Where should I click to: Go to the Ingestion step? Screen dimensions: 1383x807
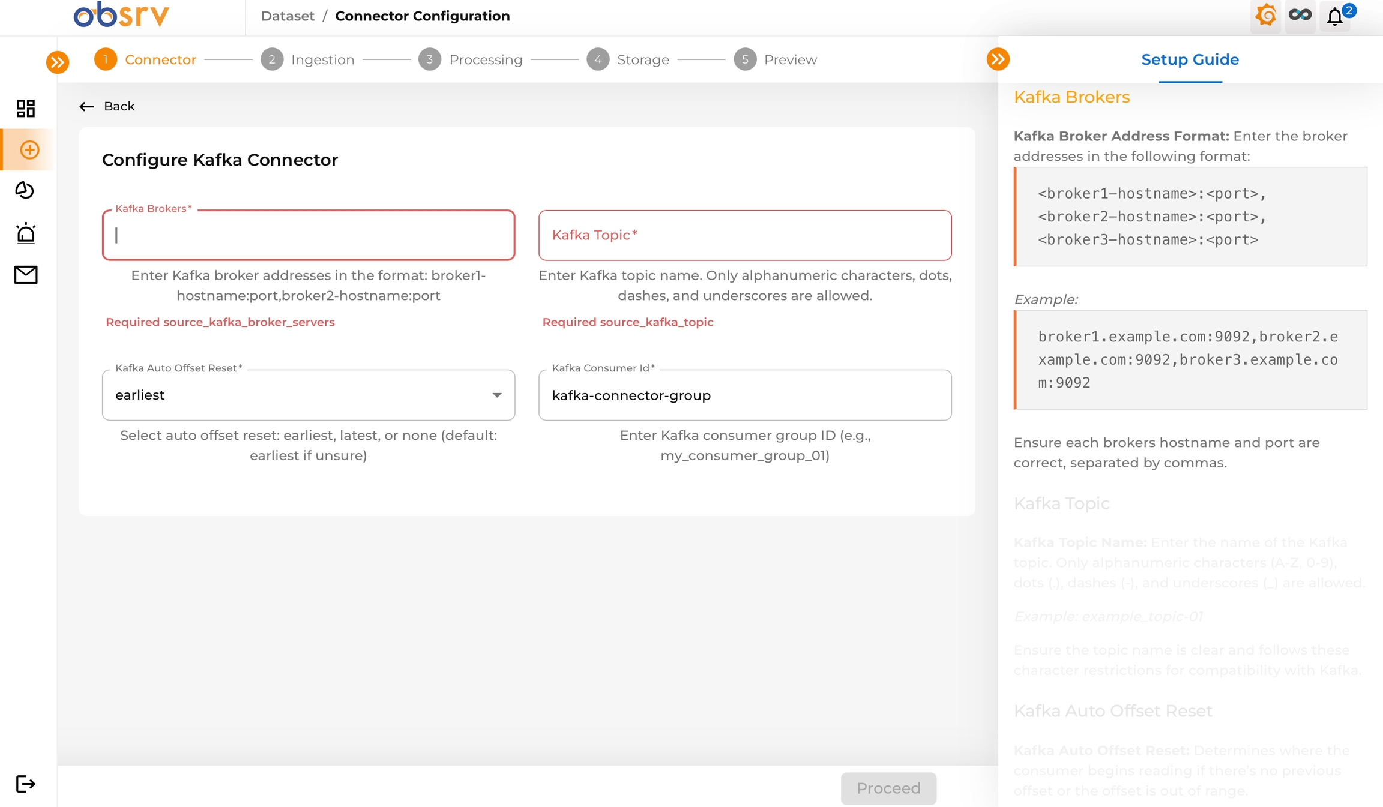point(307,60)
